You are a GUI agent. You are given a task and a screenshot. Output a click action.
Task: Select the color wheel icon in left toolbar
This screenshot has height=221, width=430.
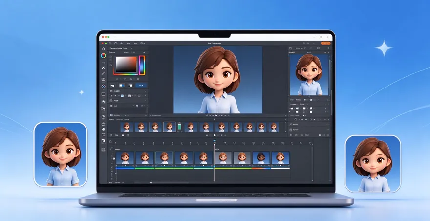tap(103, 55)
